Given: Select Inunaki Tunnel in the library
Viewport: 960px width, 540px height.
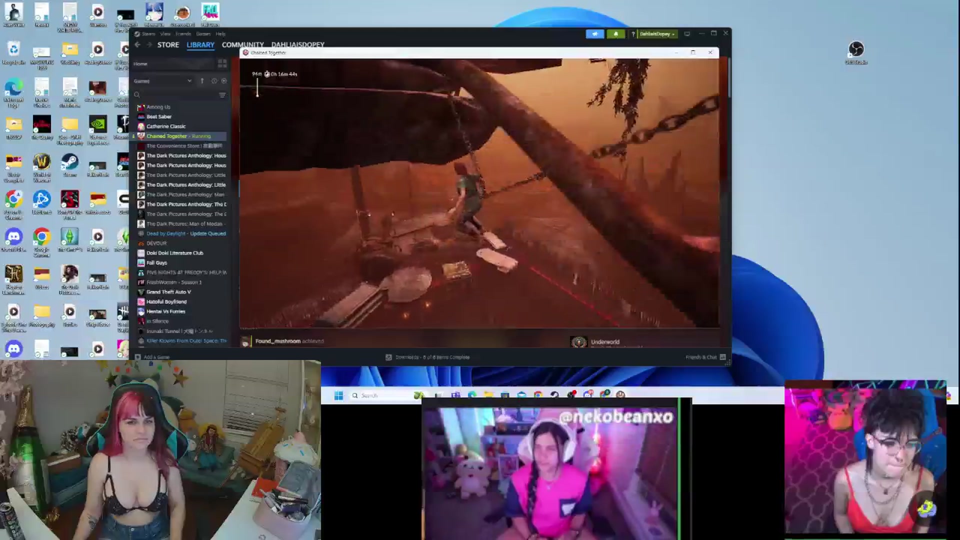Looking at the screenshot, I should pos(180,331).
